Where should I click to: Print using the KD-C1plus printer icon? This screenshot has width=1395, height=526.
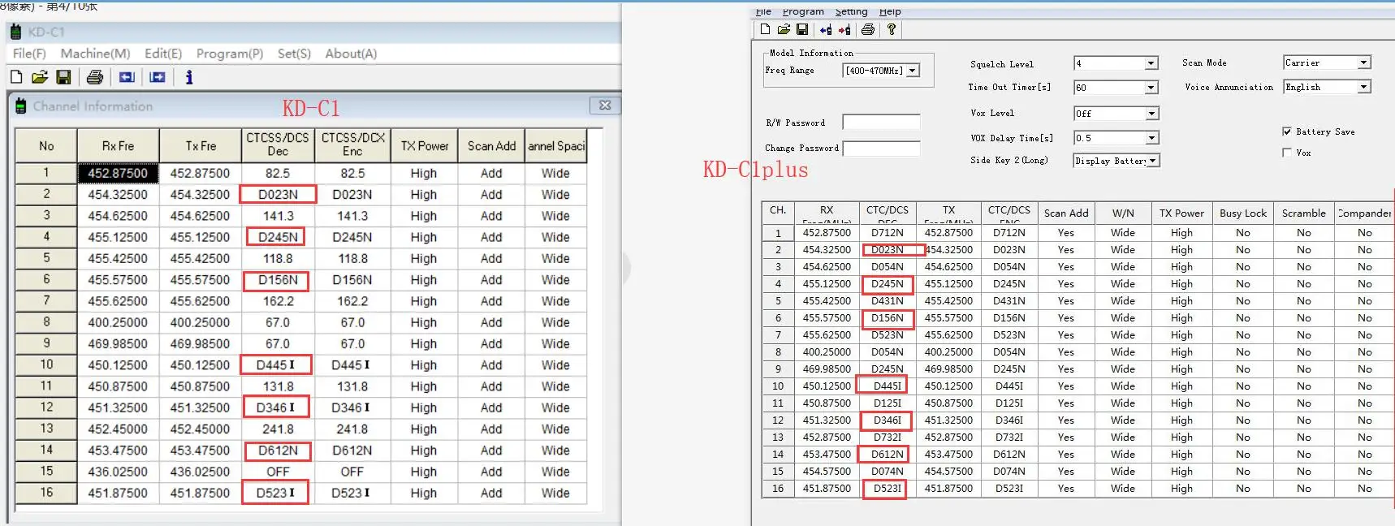coord(868,29)
